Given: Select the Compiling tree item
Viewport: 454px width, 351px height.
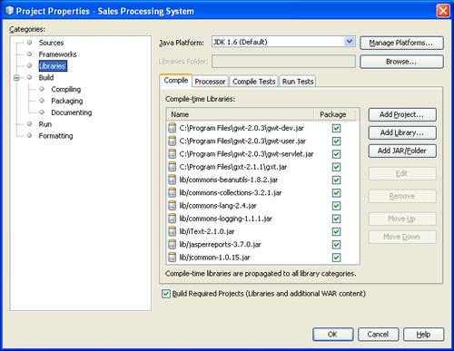Looking at the screenshot, I should (66, 89).
